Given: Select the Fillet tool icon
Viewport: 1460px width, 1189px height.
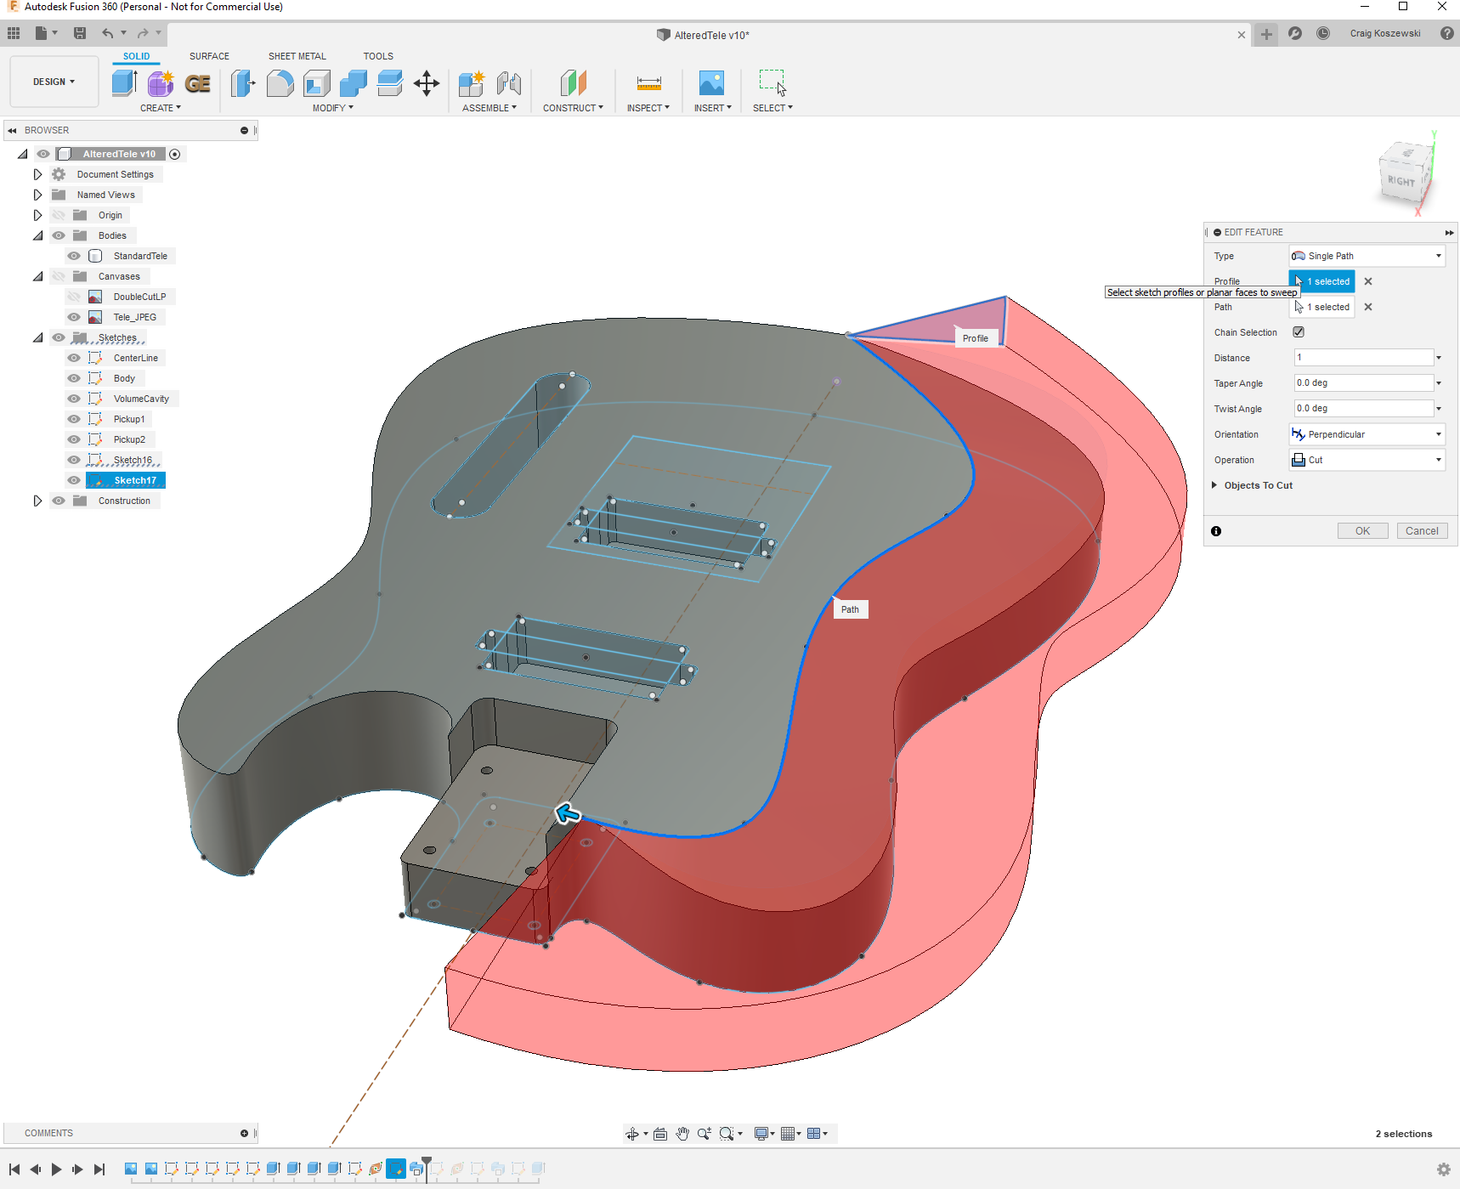Looking at the screenshot, I should click(x=280, y=83).
